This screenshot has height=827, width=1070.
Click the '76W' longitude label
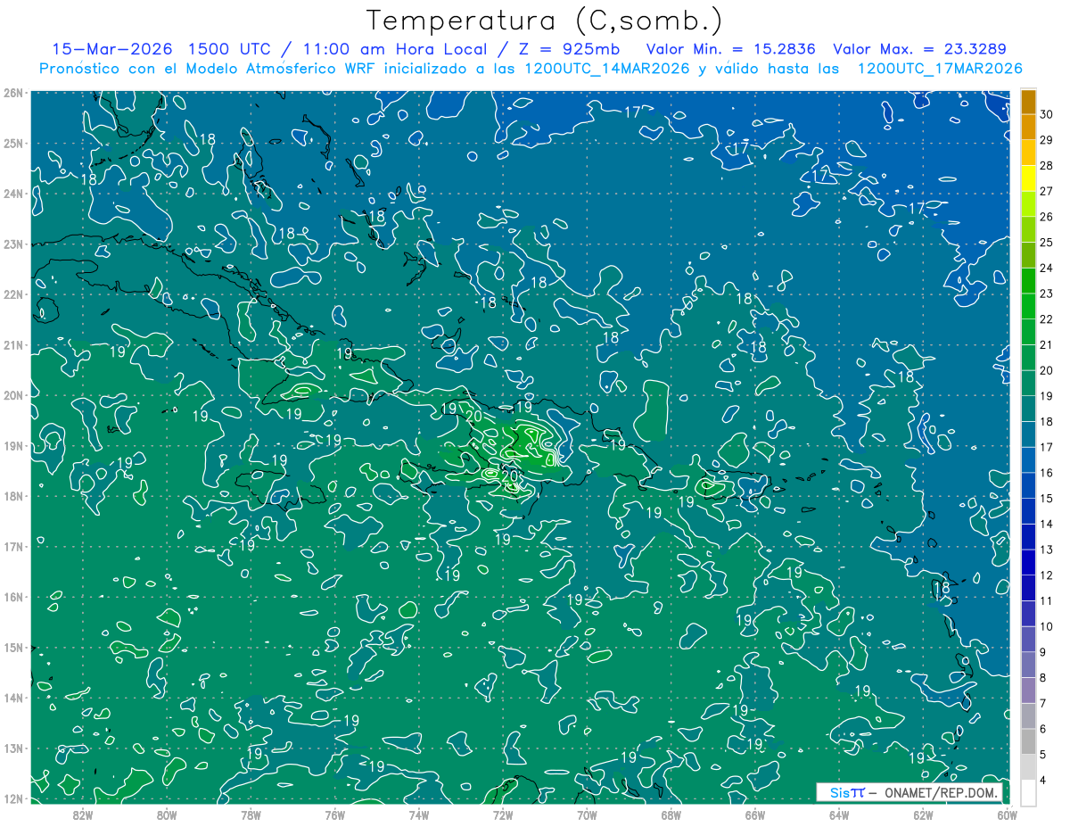(334, 815)
